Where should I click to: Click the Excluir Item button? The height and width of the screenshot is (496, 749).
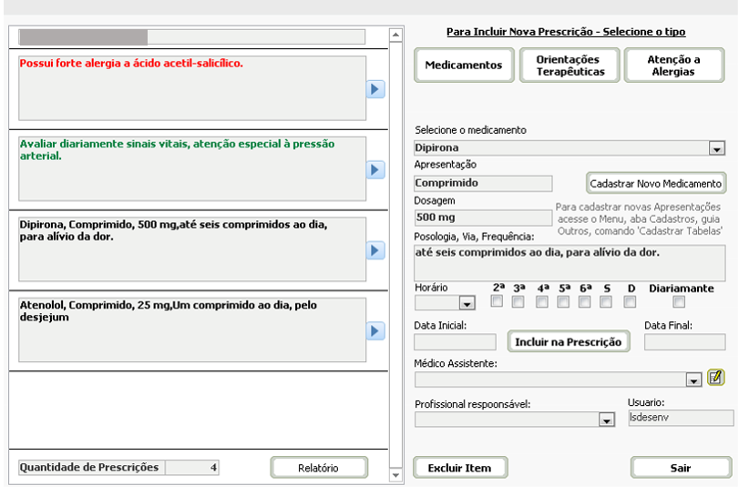point(459,468)
